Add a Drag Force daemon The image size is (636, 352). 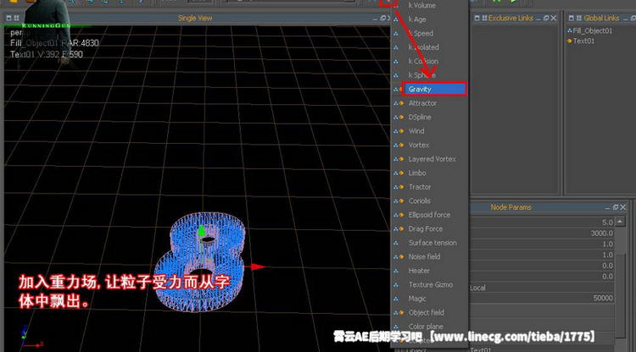pyautogui.click(x=425, y=228)
